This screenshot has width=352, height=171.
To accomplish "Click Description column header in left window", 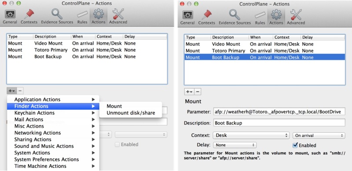I will pos(52,36).
